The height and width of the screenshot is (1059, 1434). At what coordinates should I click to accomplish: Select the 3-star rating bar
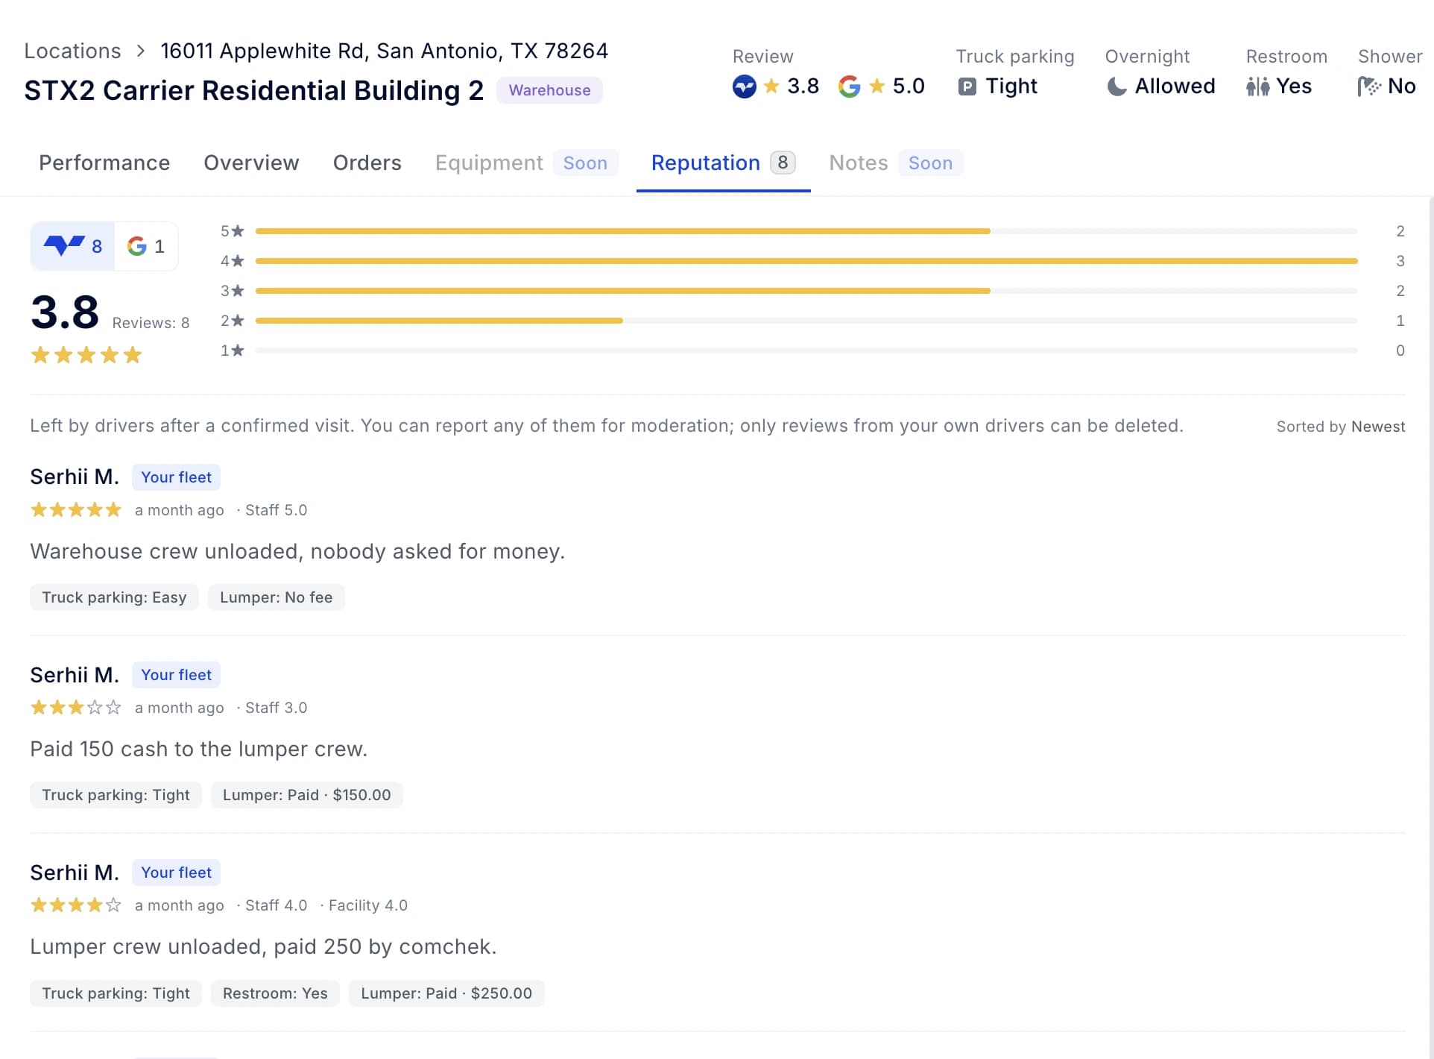pos(806,291)
